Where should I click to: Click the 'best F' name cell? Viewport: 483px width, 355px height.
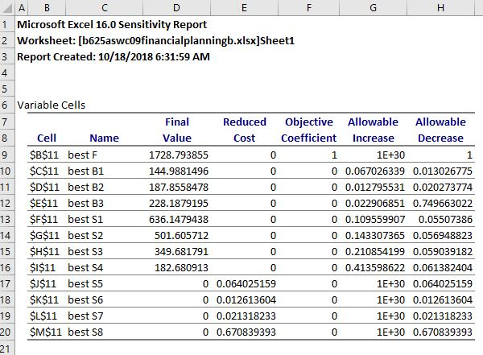tap(82, 155)
